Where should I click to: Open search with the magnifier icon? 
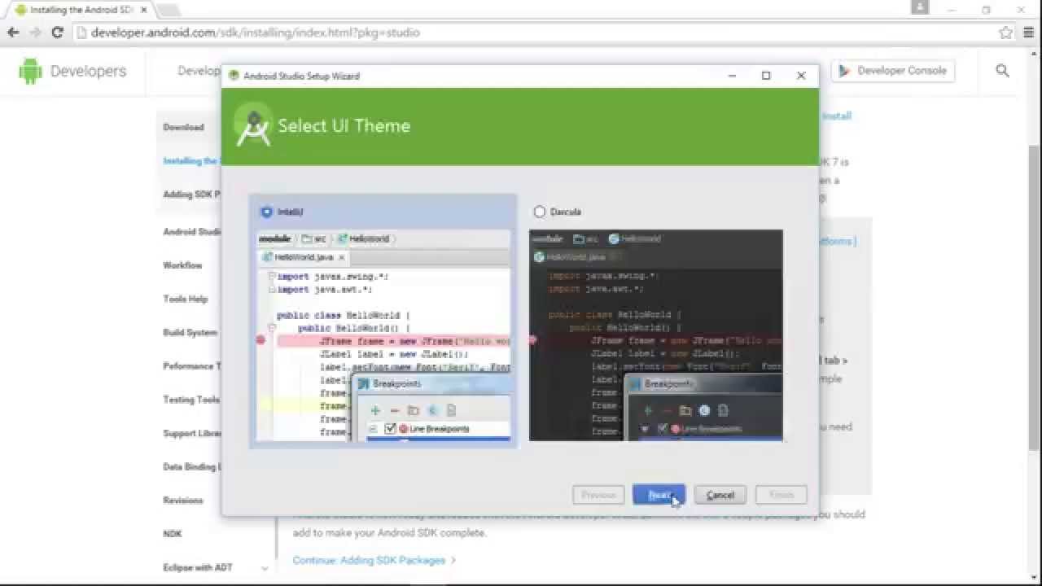point(1002,71)
